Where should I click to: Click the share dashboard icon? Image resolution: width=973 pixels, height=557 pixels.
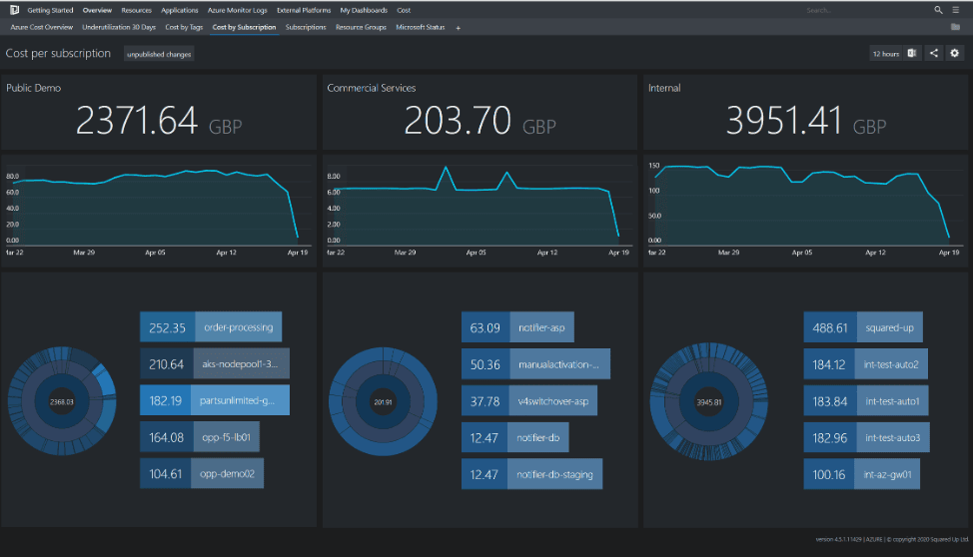coord(934,53)
